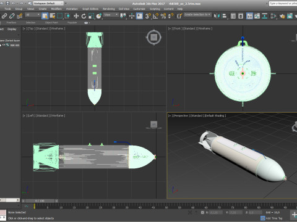
Task: Open the Render Setup teapot icon
Action: (x=282, y=16)
